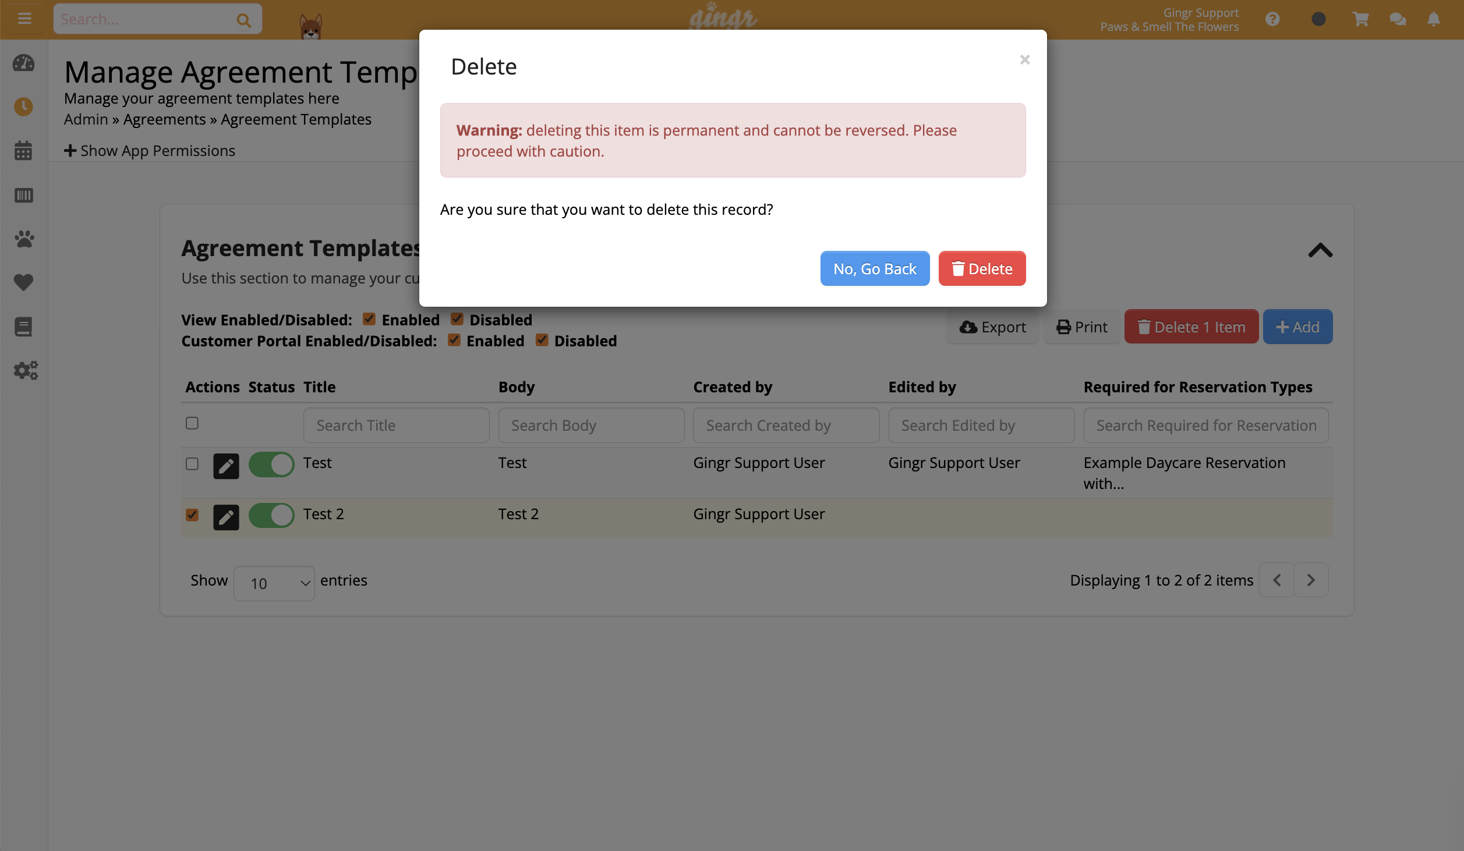Screen dimensions: 1464x851
Task: Open the dashboard speedometer icon in sidebar
Action: [23, 63]
